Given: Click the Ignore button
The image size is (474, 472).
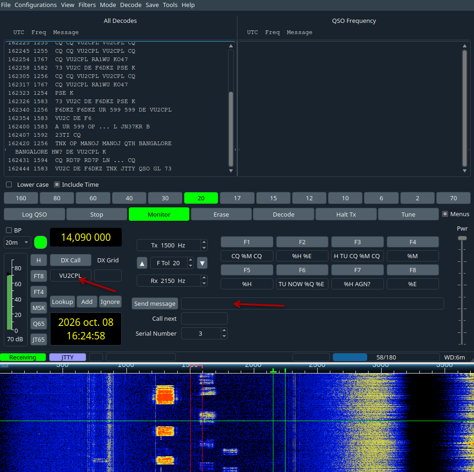Looking at the screenshot, I should 111,302.
